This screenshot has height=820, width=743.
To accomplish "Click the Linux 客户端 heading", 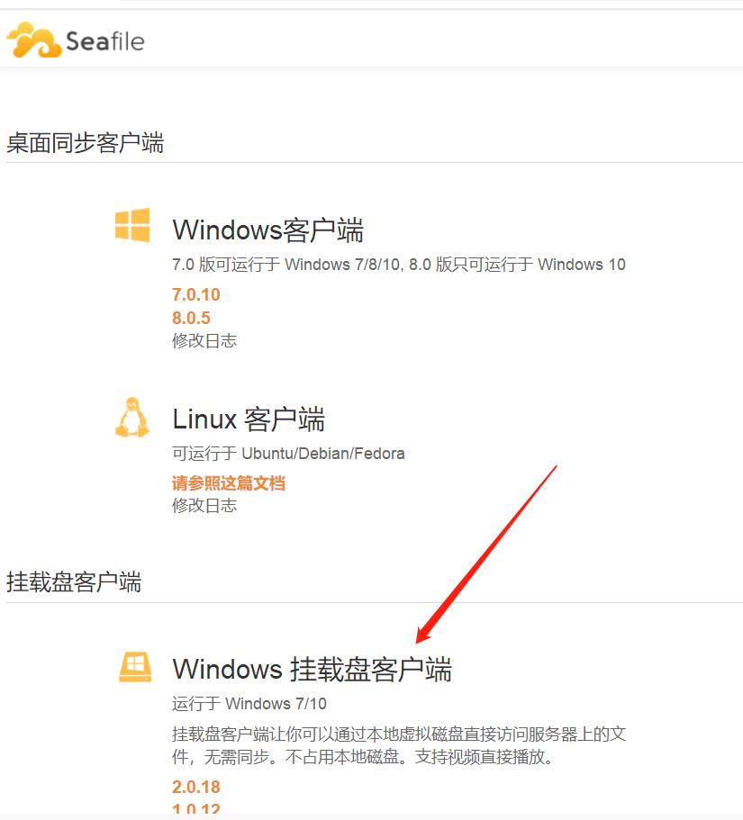I will 249,419.
